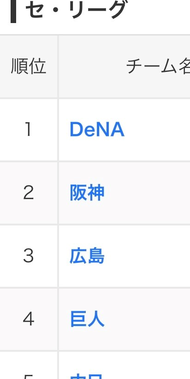The height and width of the screenshot is (379, 190).
Task: Tap the セ・リーグ section heading
Action: tap(76, 11)
